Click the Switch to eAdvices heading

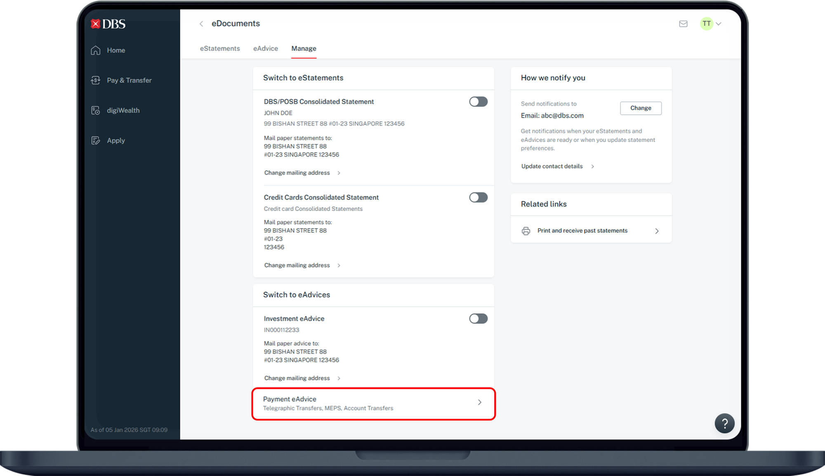click(x=297, y=295)
